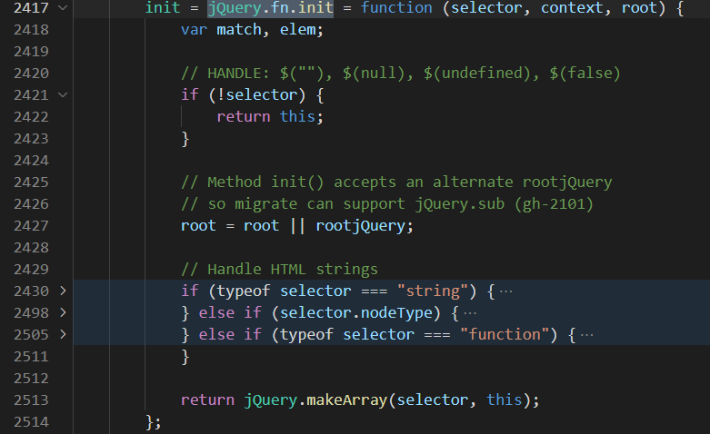
Task: Unfold the ellipsis after "string") {
Action: [x=505, y=291]
